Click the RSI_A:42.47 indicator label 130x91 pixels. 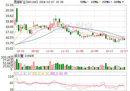point(23,74)
